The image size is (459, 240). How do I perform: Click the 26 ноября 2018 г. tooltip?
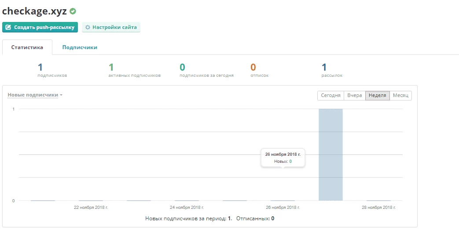(283, 158)
